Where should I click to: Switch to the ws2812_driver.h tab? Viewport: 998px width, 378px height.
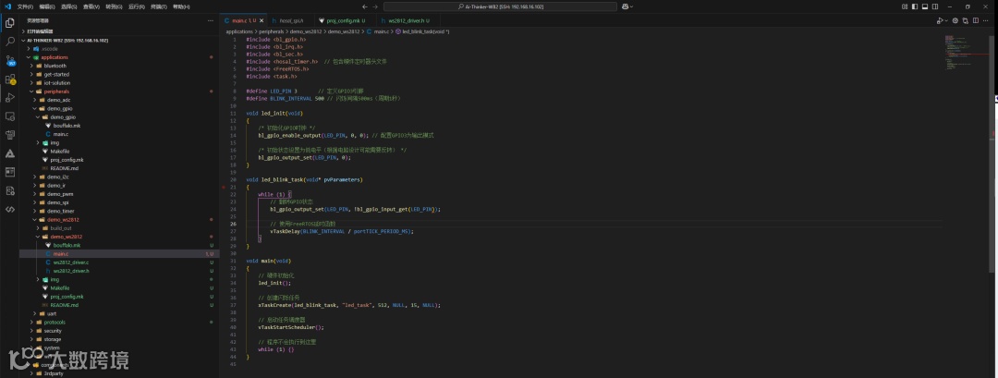point(406,20)
